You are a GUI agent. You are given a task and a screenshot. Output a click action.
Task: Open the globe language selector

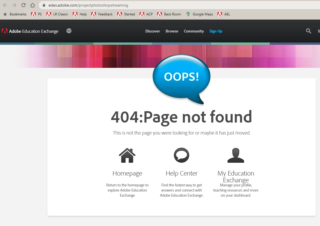pos(69,31)
